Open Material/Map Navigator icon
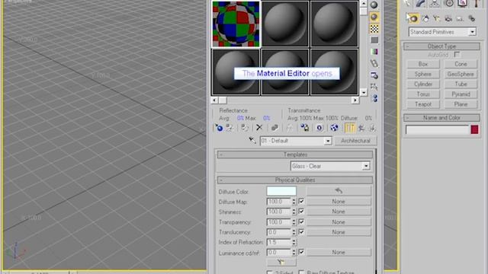Screen dimensions: 488x274 click(374, 98)
